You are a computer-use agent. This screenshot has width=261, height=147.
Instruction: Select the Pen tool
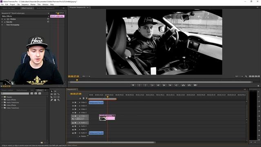click(52, 100)
